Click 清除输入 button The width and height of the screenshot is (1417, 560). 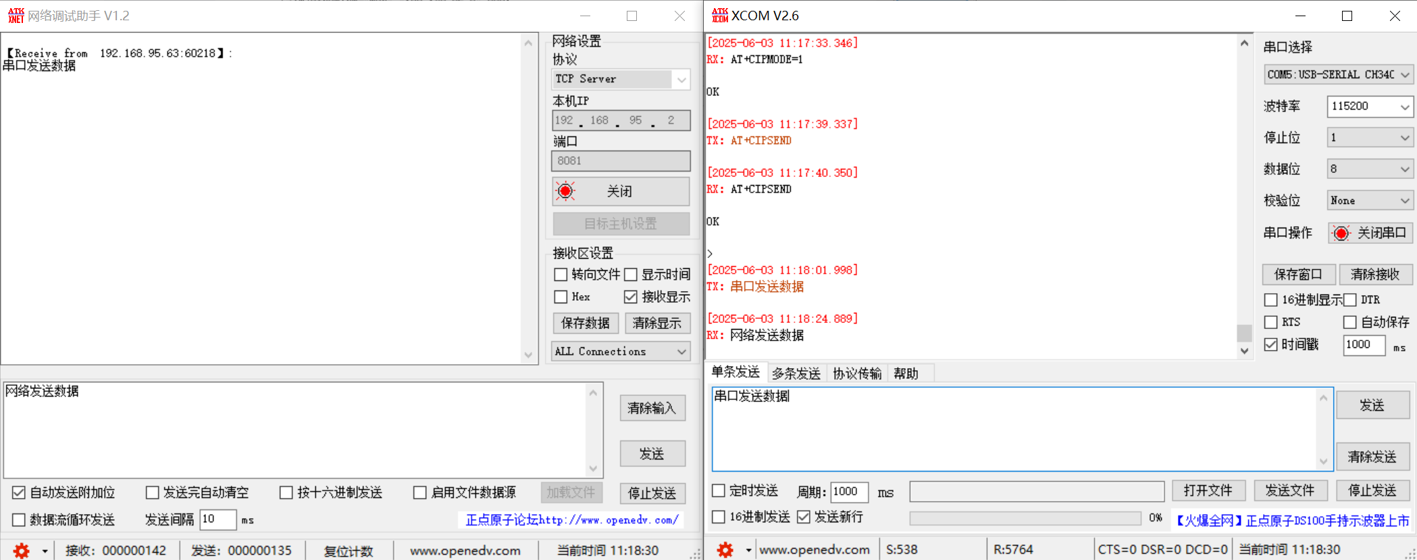point(652,408)
